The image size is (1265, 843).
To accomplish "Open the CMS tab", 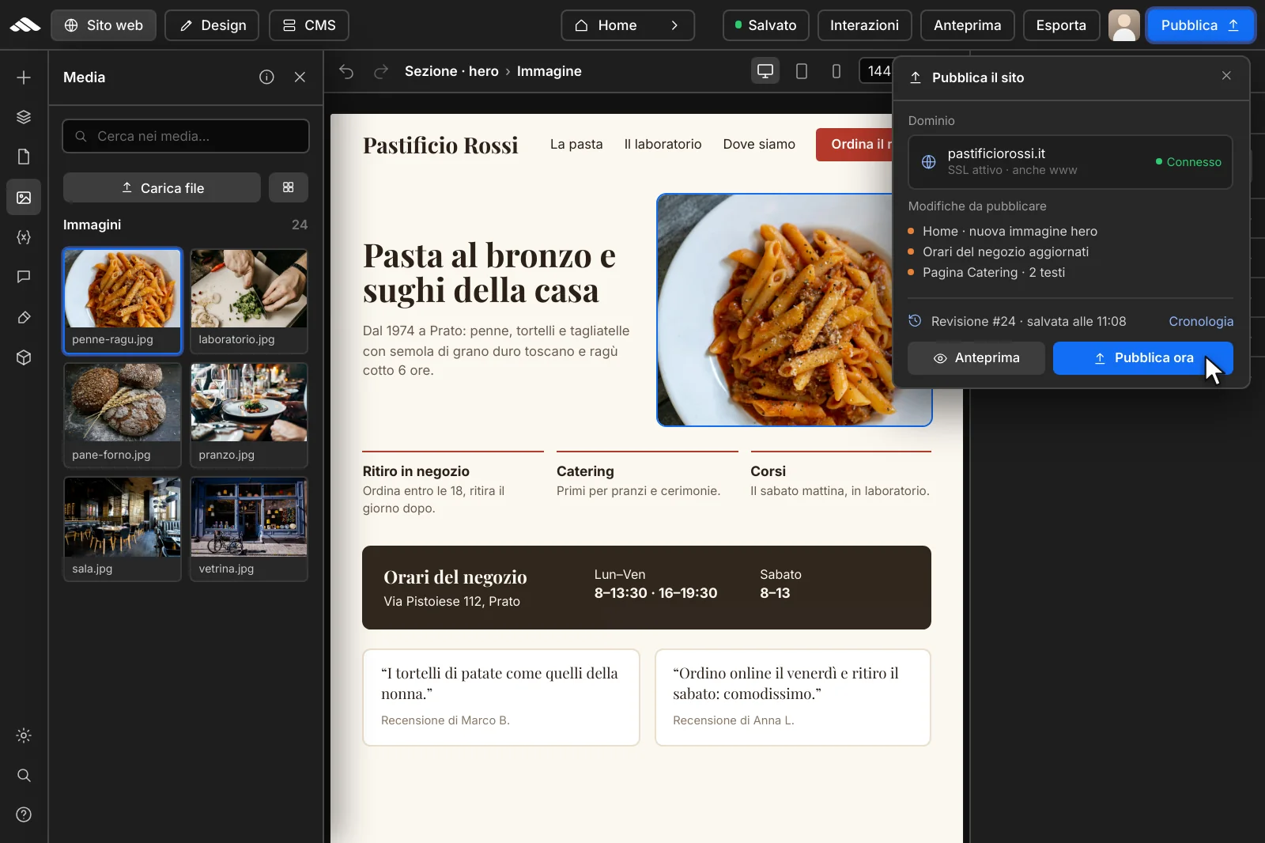I will click(309, 25).
